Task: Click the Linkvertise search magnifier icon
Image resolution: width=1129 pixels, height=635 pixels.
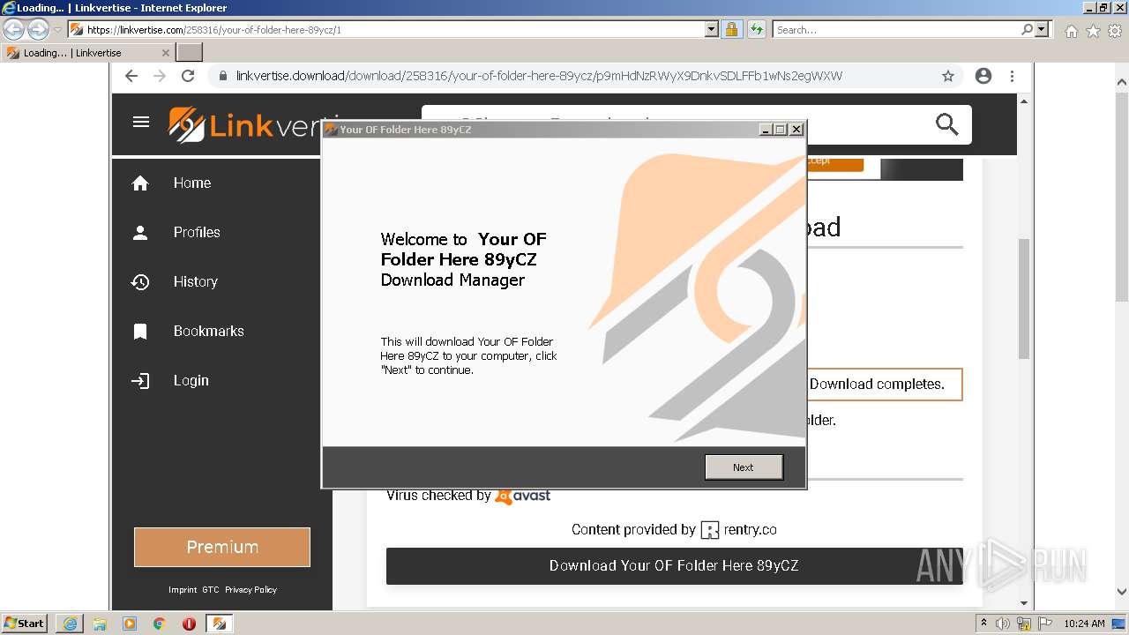Action: (947, 124)
